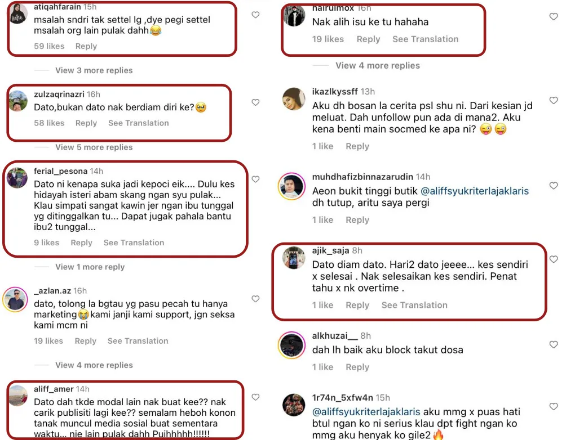Expand "View 5 more replies" thread

coord(94,147)
